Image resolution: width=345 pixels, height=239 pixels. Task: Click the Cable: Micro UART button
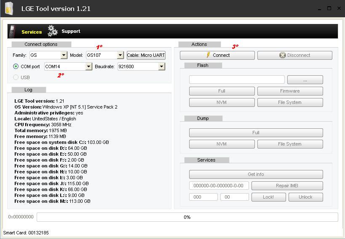click(146, 55)
